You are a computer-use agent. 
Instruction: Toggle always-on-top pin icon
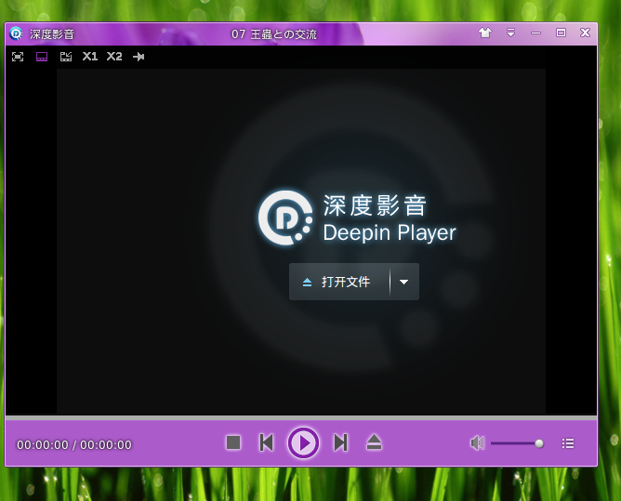[139, 57]
